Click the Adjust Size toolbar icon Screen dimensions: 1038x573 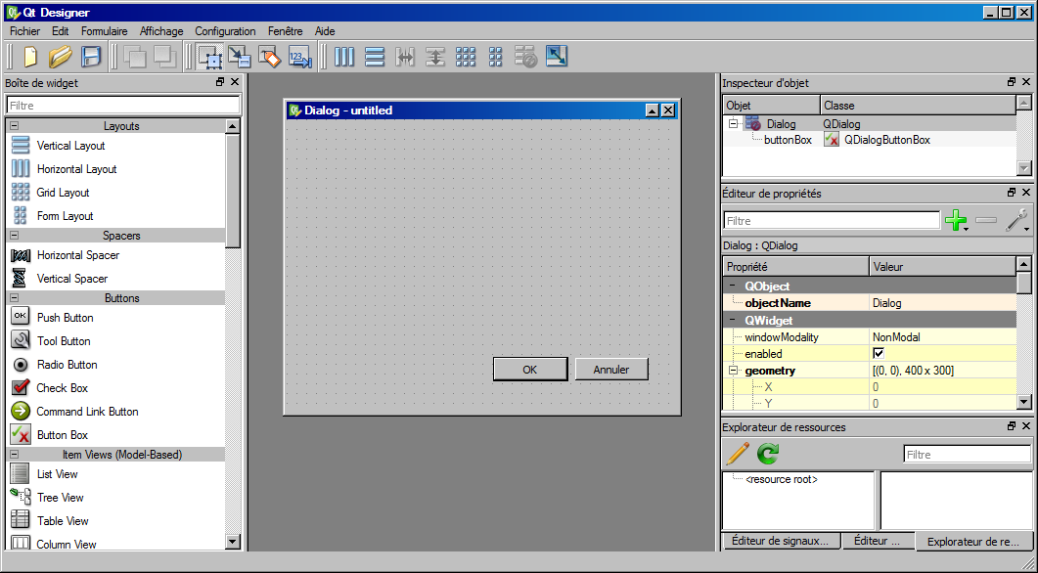point(557,57)
